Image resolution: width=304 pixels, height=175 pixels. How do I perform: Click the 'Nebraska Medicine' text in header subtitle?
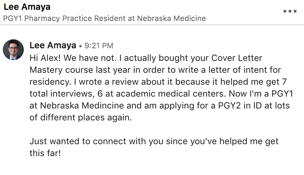(x=171, y=19)
